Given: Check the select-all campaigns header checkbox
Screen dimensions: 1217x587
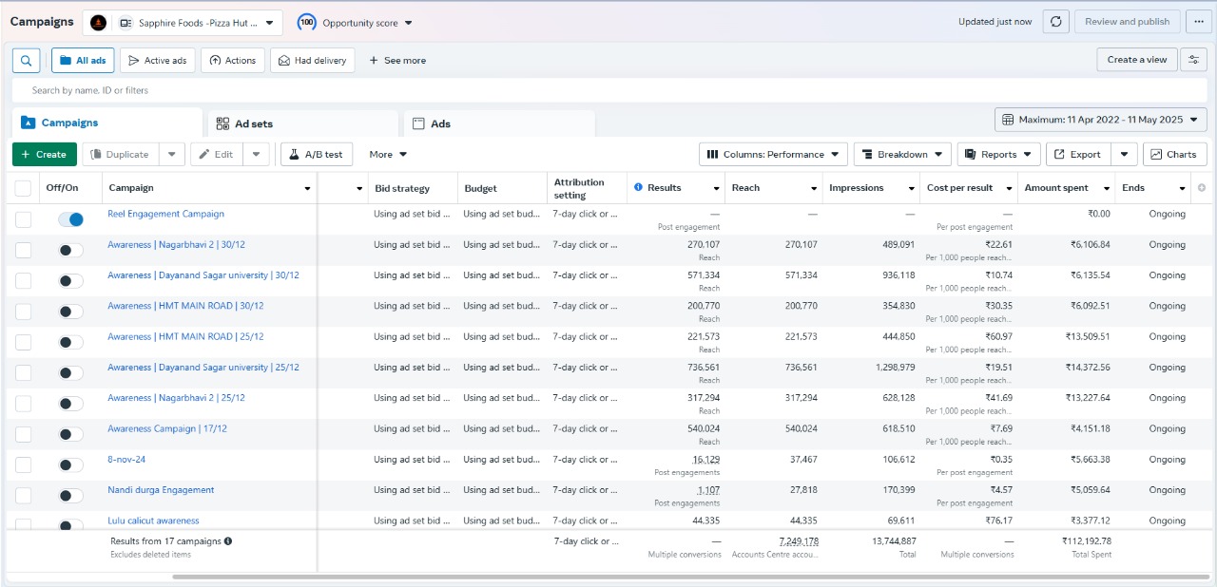Looking at the screenshot, I should tap(24, 188).
